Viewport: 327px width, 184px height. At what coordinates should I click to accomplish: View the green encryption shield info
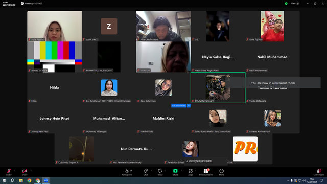pos(286,4)
